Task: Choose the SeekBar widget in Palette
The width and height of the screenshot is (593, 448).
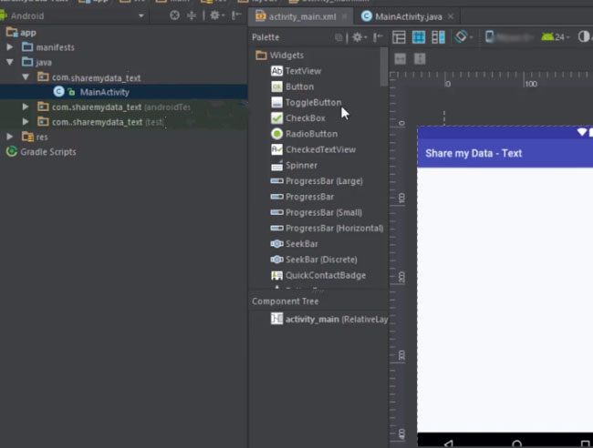Action: (x=301, y=244)
